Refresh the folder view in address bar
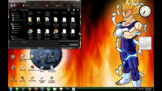This screenshot has width=162, height=91. 48,6
